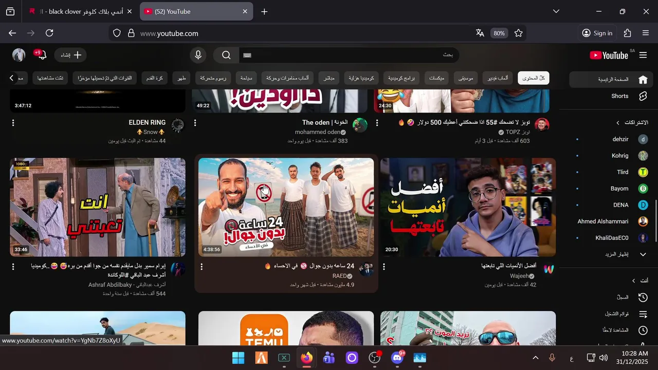Screen dimensions: 658x370
Task: Open Discord from the taskbar
Action: 397,358
